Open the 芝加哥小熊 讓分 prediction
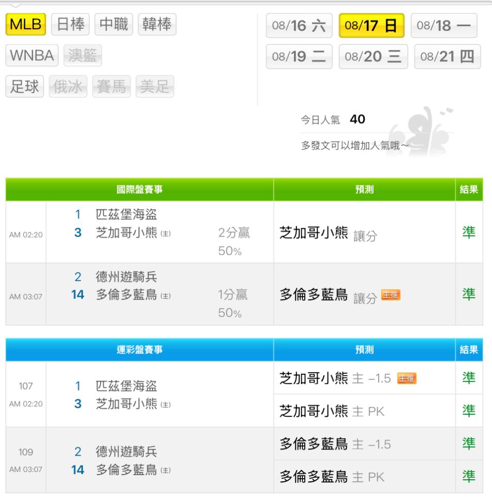 pos(329,233)
